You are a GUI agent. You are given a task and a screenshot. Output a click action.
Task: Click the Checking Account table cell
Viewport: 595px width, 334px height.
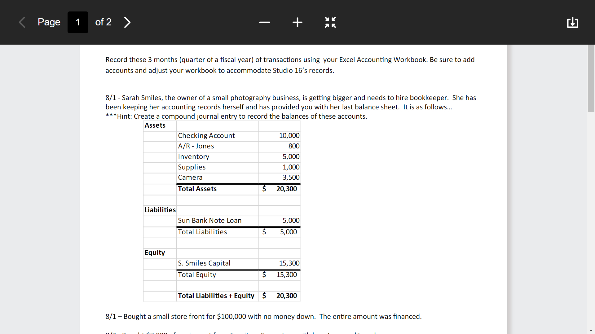coord(217,136)
